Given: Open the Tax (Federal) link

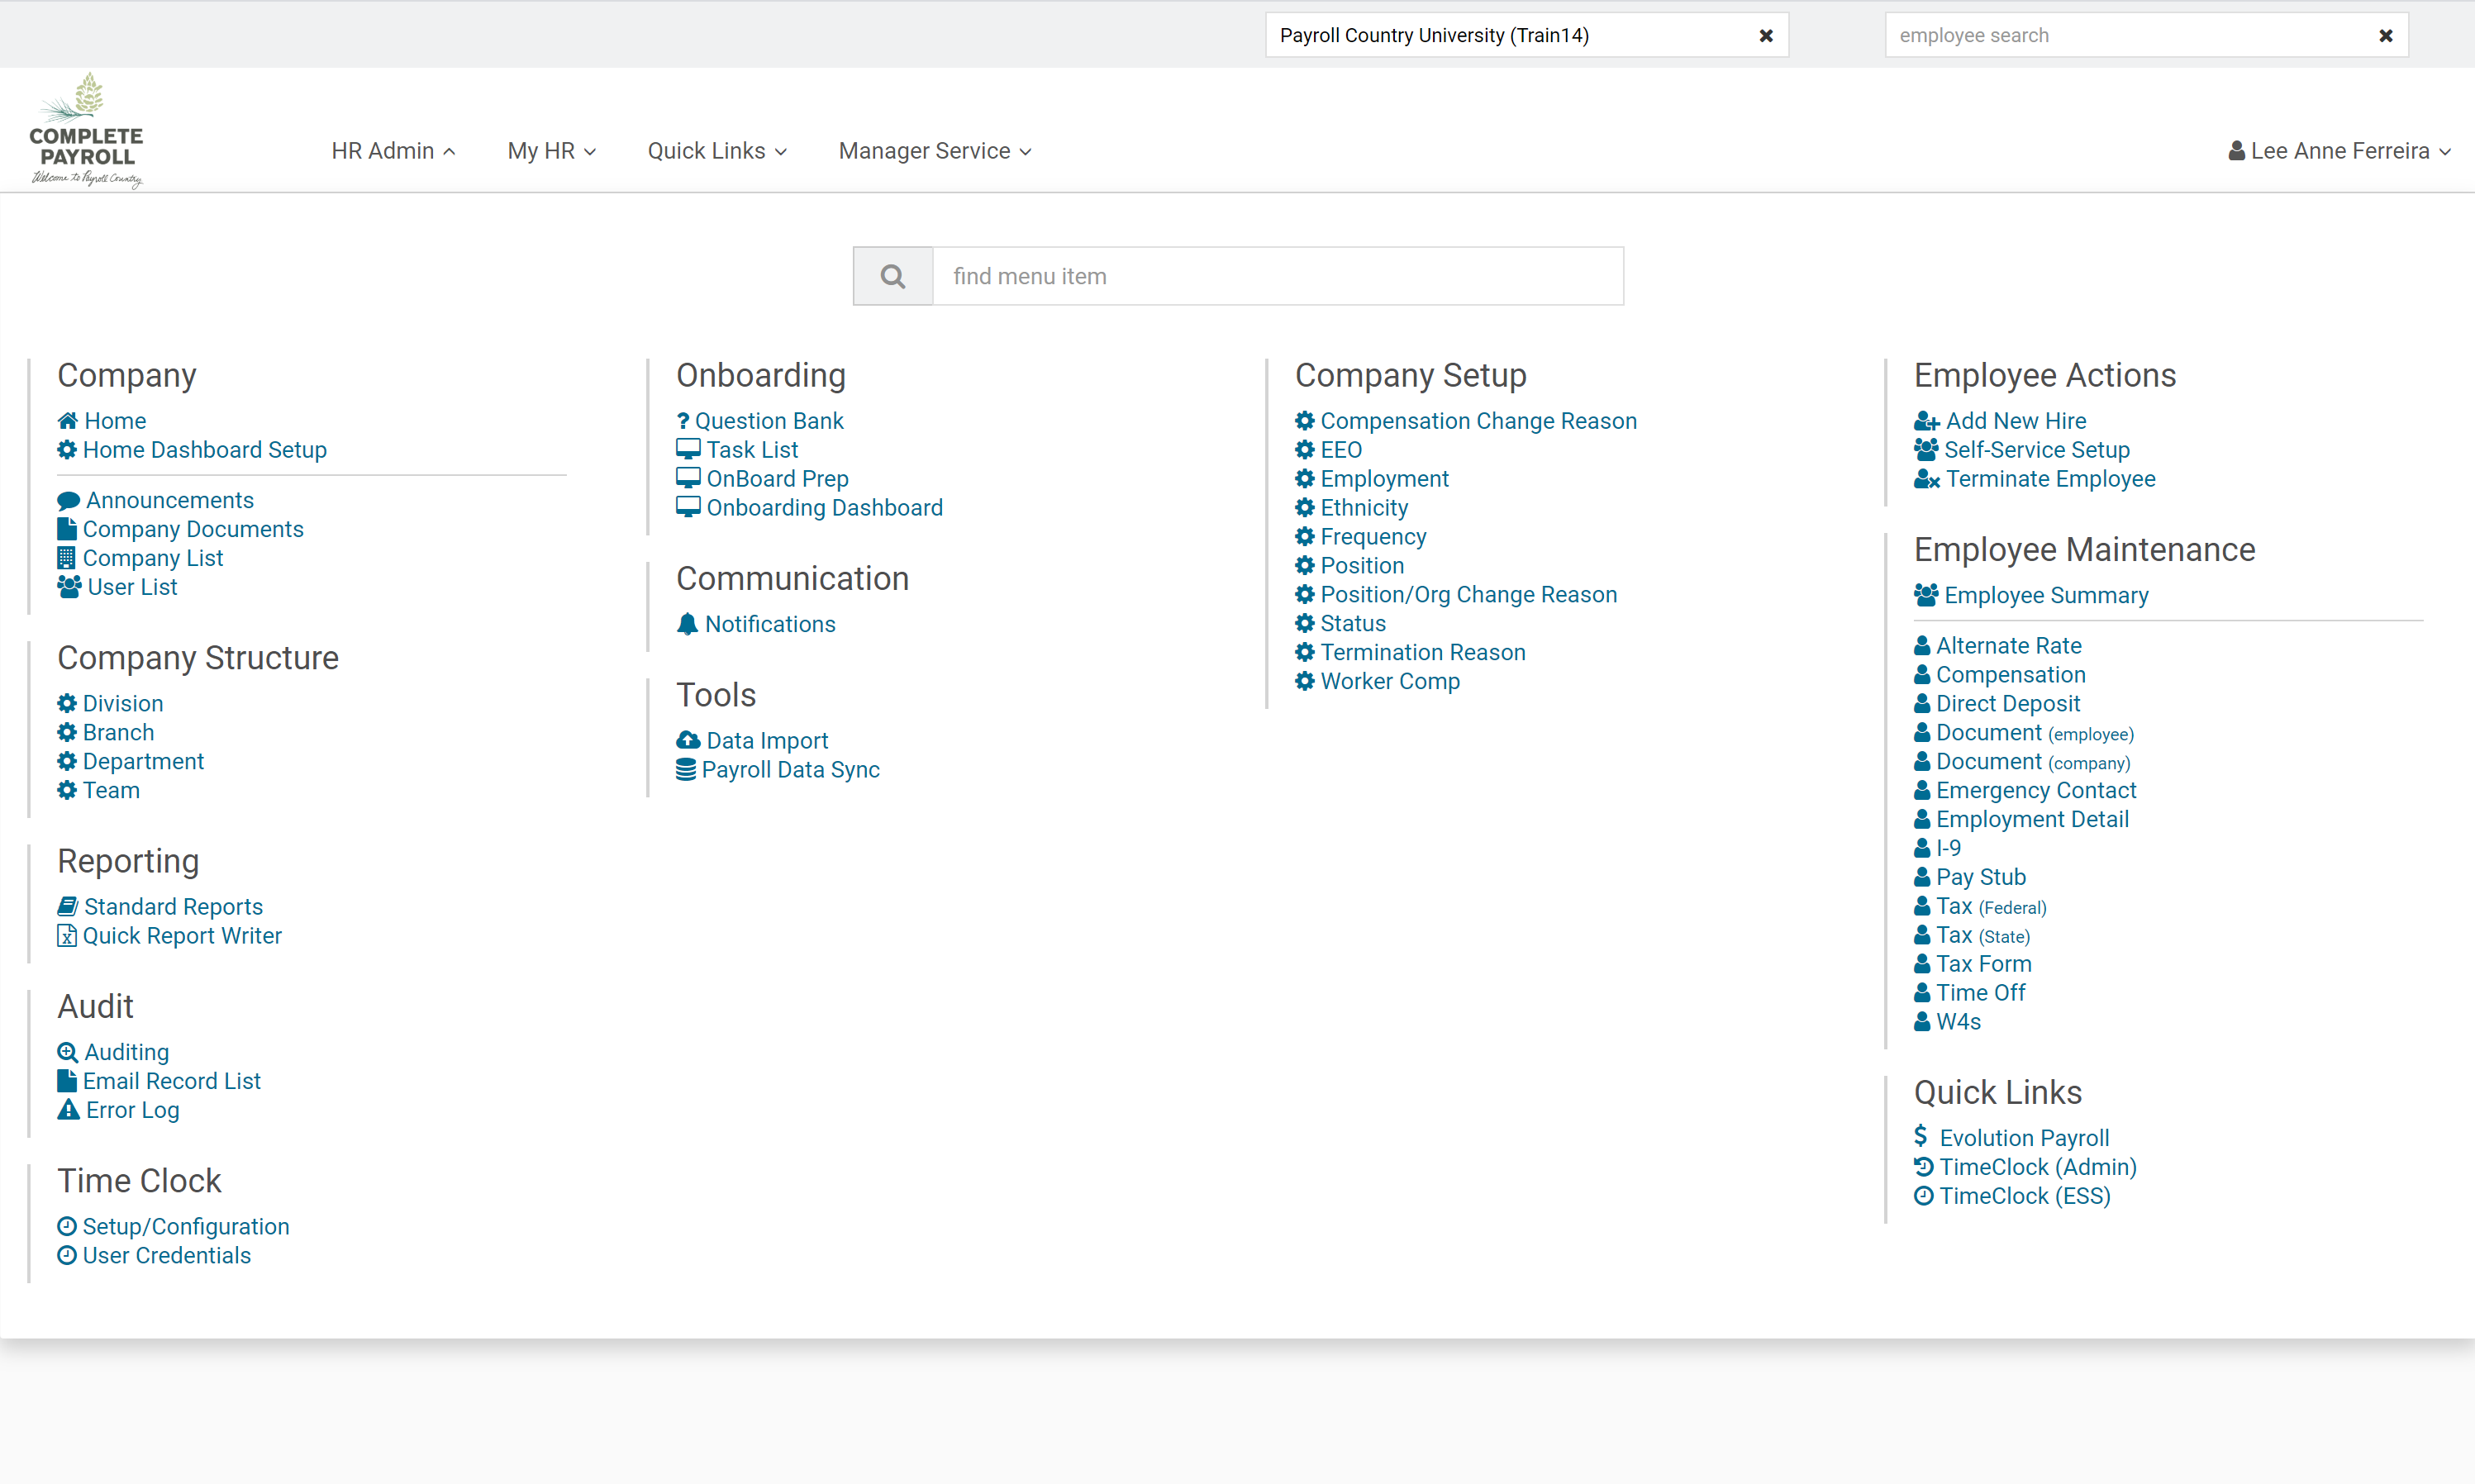Looking at the screenshot, I should [1992, 906].
